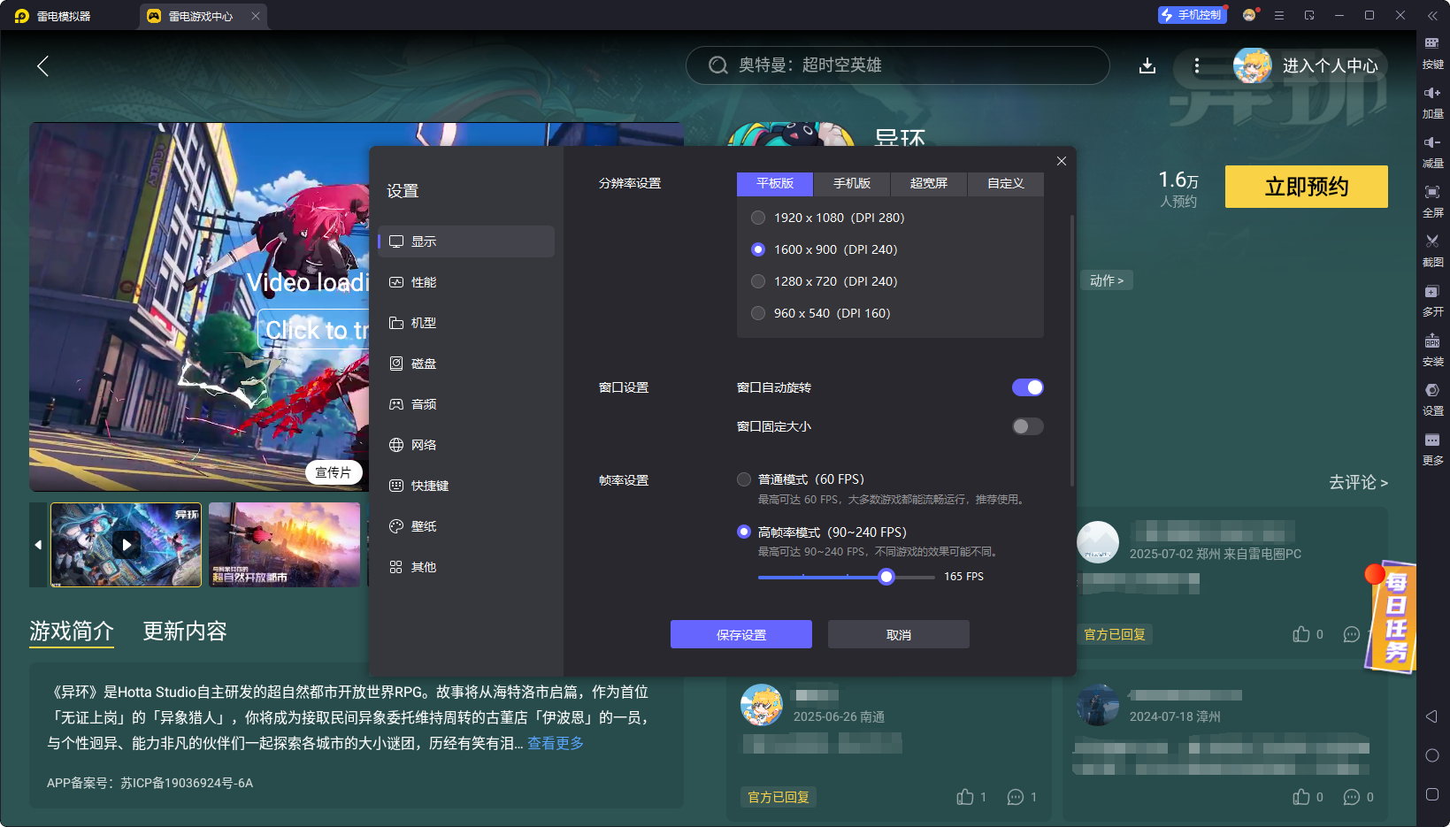Click the 截图 screenshot icon in sidebar
The image size is (1450, 827).
(x=1433, y=250)
